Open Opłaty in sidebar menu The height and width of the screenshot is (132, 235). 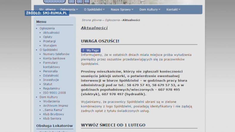tap(48, 37)
